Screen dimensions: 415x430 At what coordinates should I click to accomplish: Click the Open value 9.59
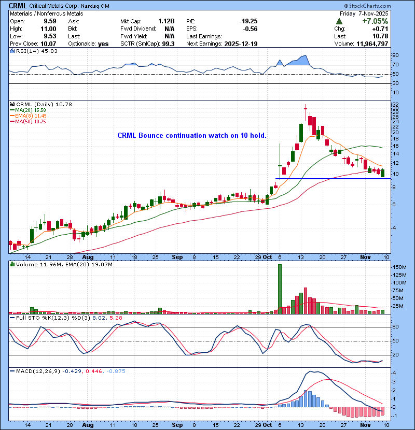click(50, 21)
